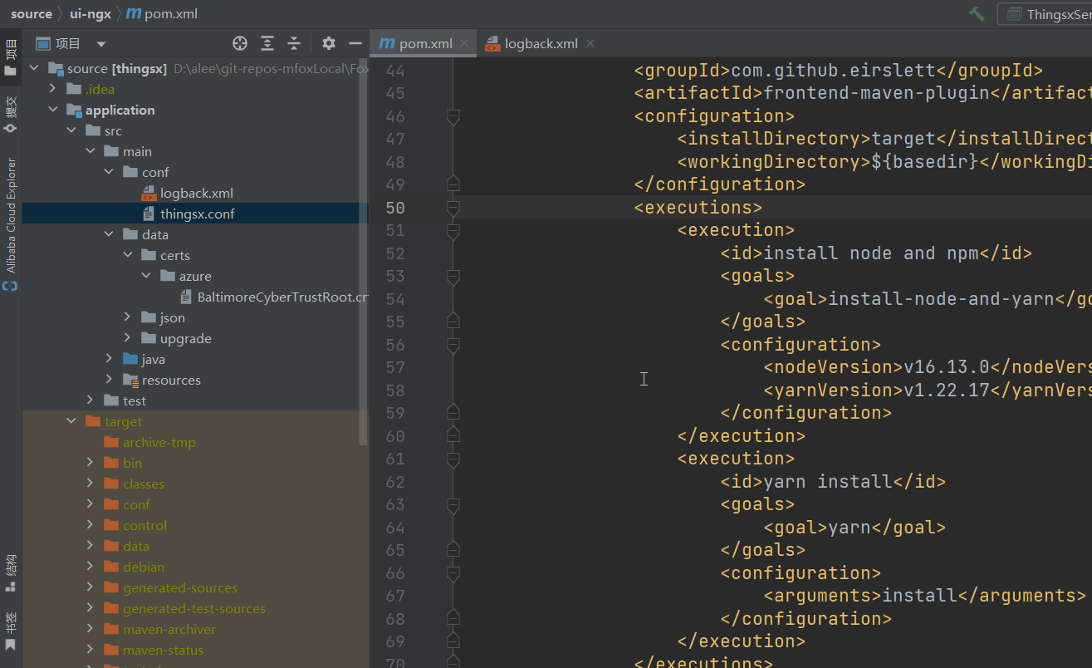Viewport: 1092px width, 668px height.
Task: Click yarn install id text on line 62
Action: coord(828,481)
